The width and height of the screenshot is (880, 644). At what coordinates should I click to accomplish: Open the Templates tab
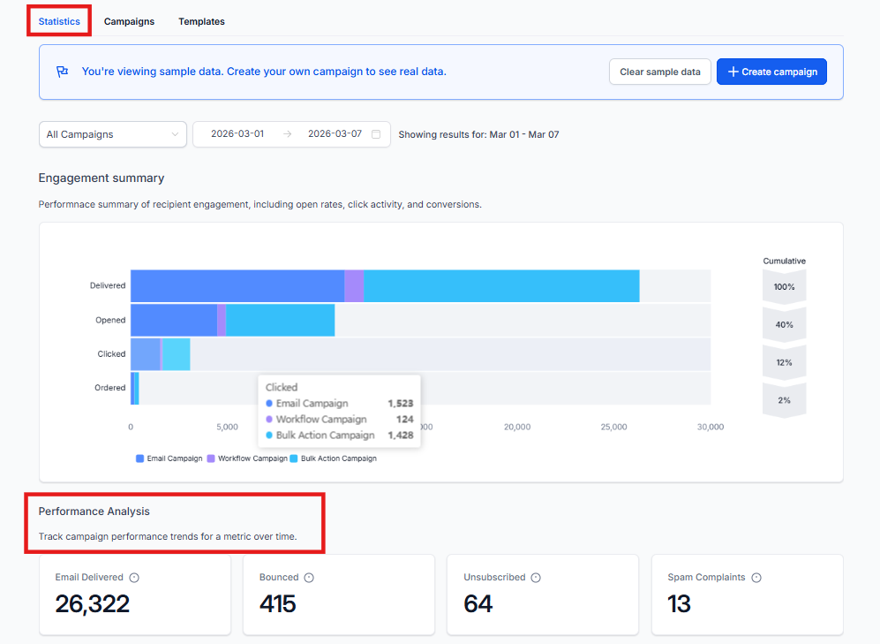[201, 21]
